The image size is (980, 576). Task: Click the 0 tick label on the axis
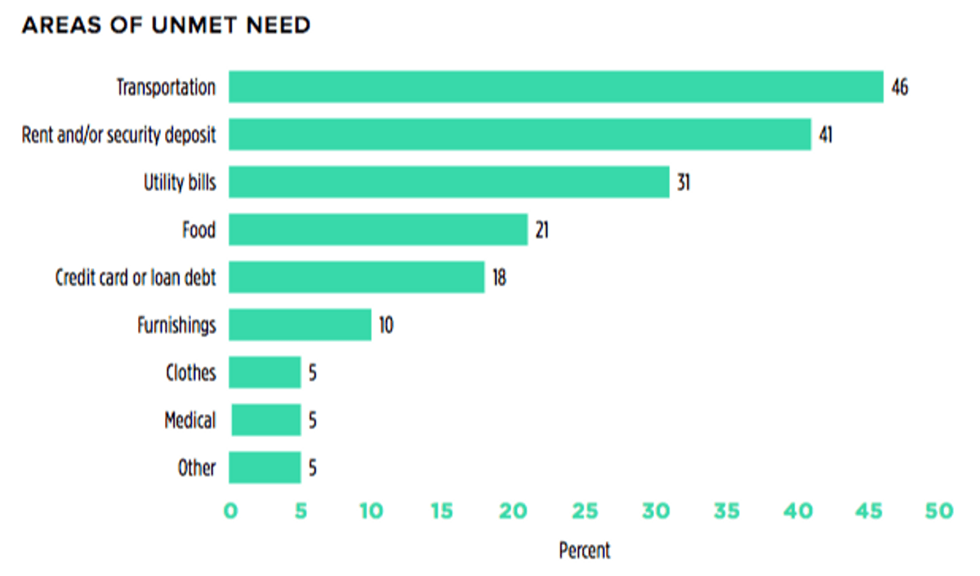click(x=230, y=511)
